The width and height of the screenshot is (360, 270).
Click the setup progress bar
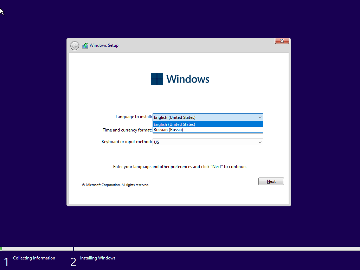click(x=180, y=249)
